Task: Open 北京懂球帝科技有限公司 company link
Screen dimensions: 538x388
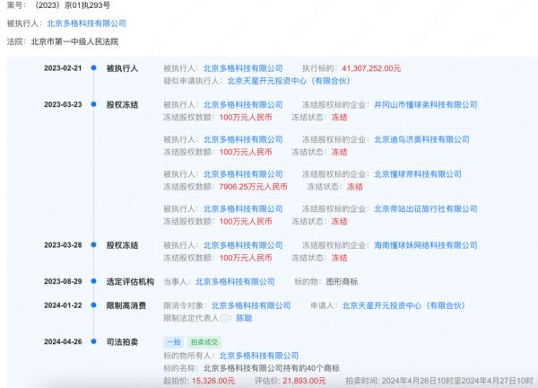Action: [x=417, y=174]
